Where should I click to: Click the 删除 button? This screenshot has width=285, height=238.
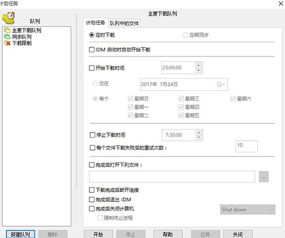[53, 234]
